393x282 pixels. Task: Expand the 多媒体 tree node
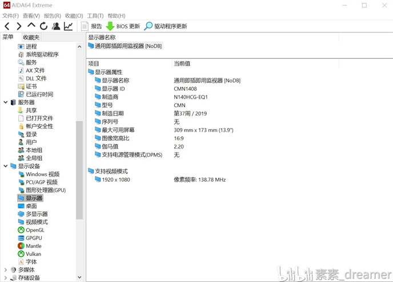point(6,270)
